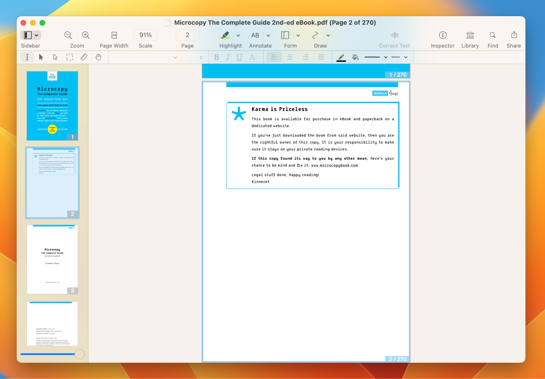Select page 2 thumbnail in sidebar
The image size is (545, 379).
(x=52, y=183)
